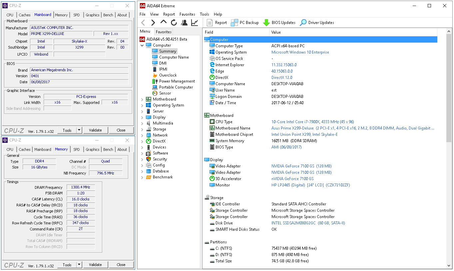Click the Security shield icon in the tree
This screenshot has width=454, height=271.
click(x=149, y=159)
